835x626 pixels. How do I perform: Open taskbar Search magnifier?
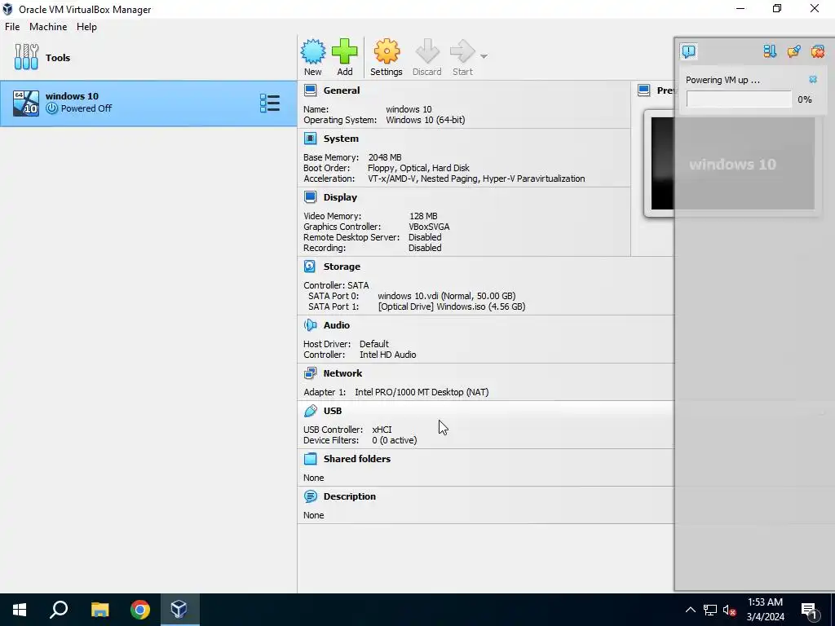(59, 610)
